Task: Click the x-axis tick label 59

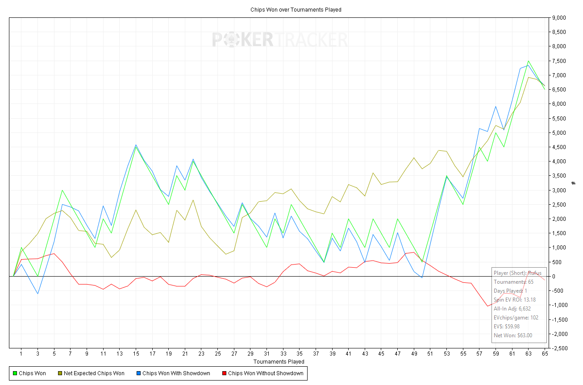Action: (496, 354)
